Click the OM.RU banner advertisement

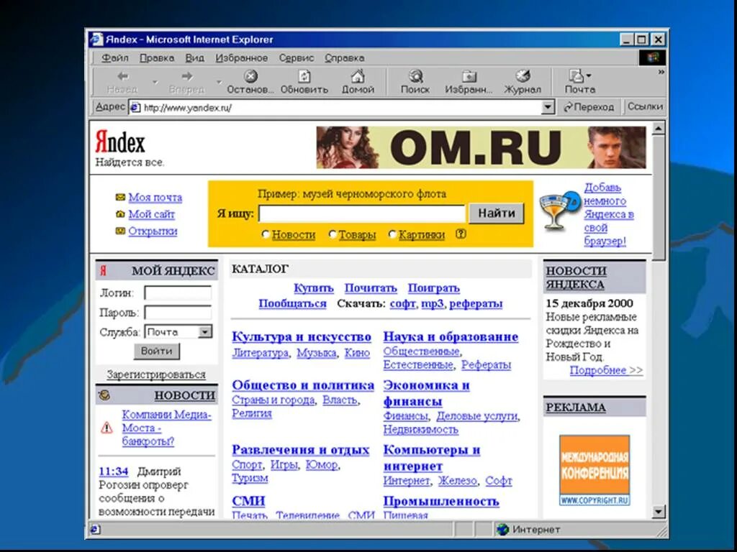481,147
